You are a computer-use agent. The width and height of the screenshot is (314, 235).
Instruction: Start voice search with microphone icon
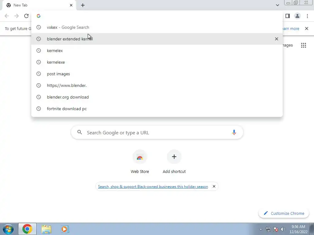234,132
